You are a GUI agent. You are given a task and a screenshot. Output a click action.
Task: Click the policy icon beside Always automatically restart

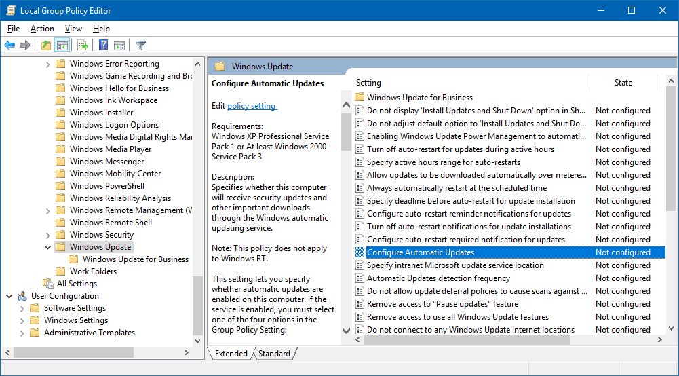(360, 187)
